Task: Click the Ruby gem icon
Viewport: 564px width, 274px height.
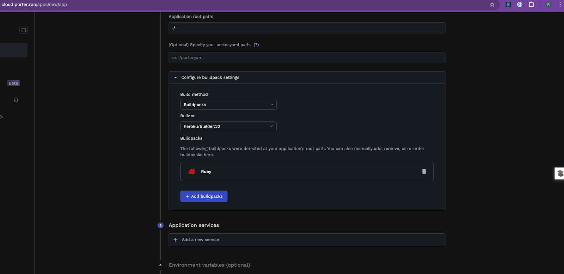Action: click(192, 172)
